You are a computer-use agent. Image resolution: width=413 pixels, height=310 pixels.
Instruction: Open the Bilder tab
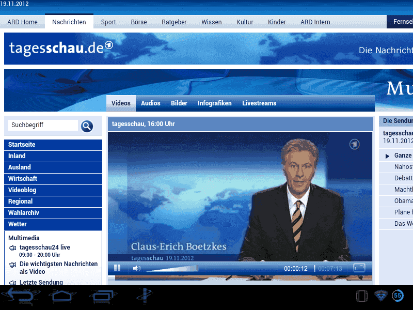point(179,103)
